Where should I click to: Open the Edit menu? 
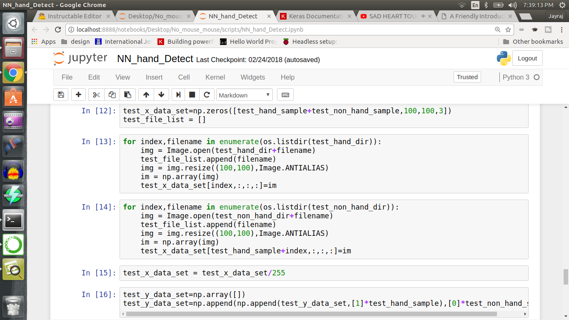pos(94,77)
